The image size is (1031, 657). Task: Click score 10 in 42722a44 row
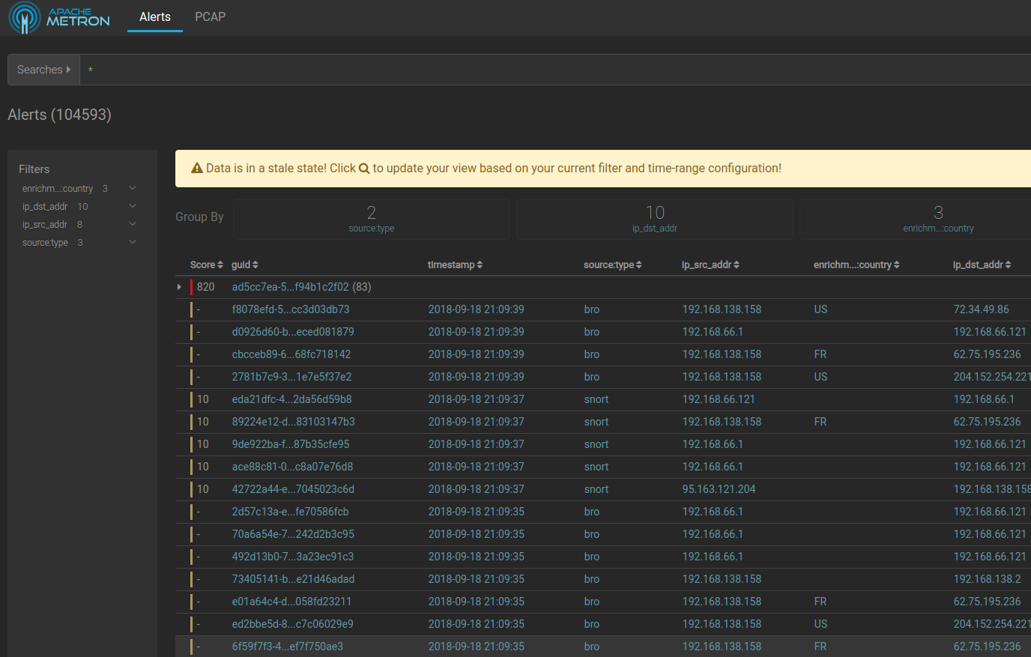click(203, 489)
